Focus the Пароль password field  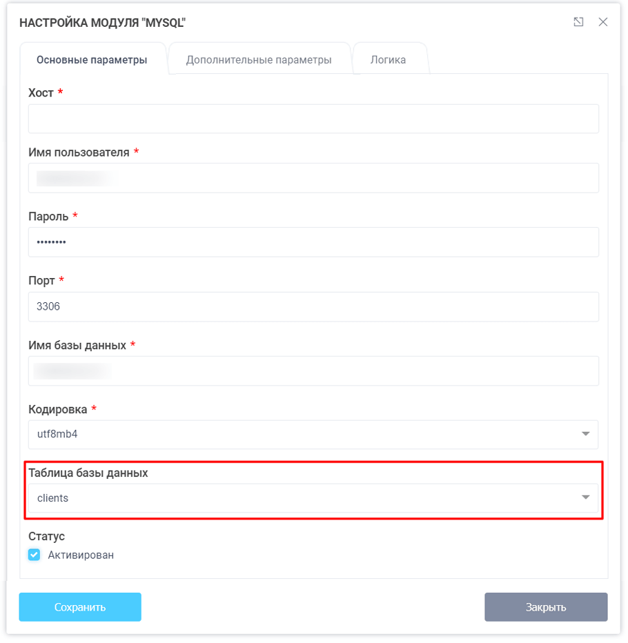tap(313, 242)
